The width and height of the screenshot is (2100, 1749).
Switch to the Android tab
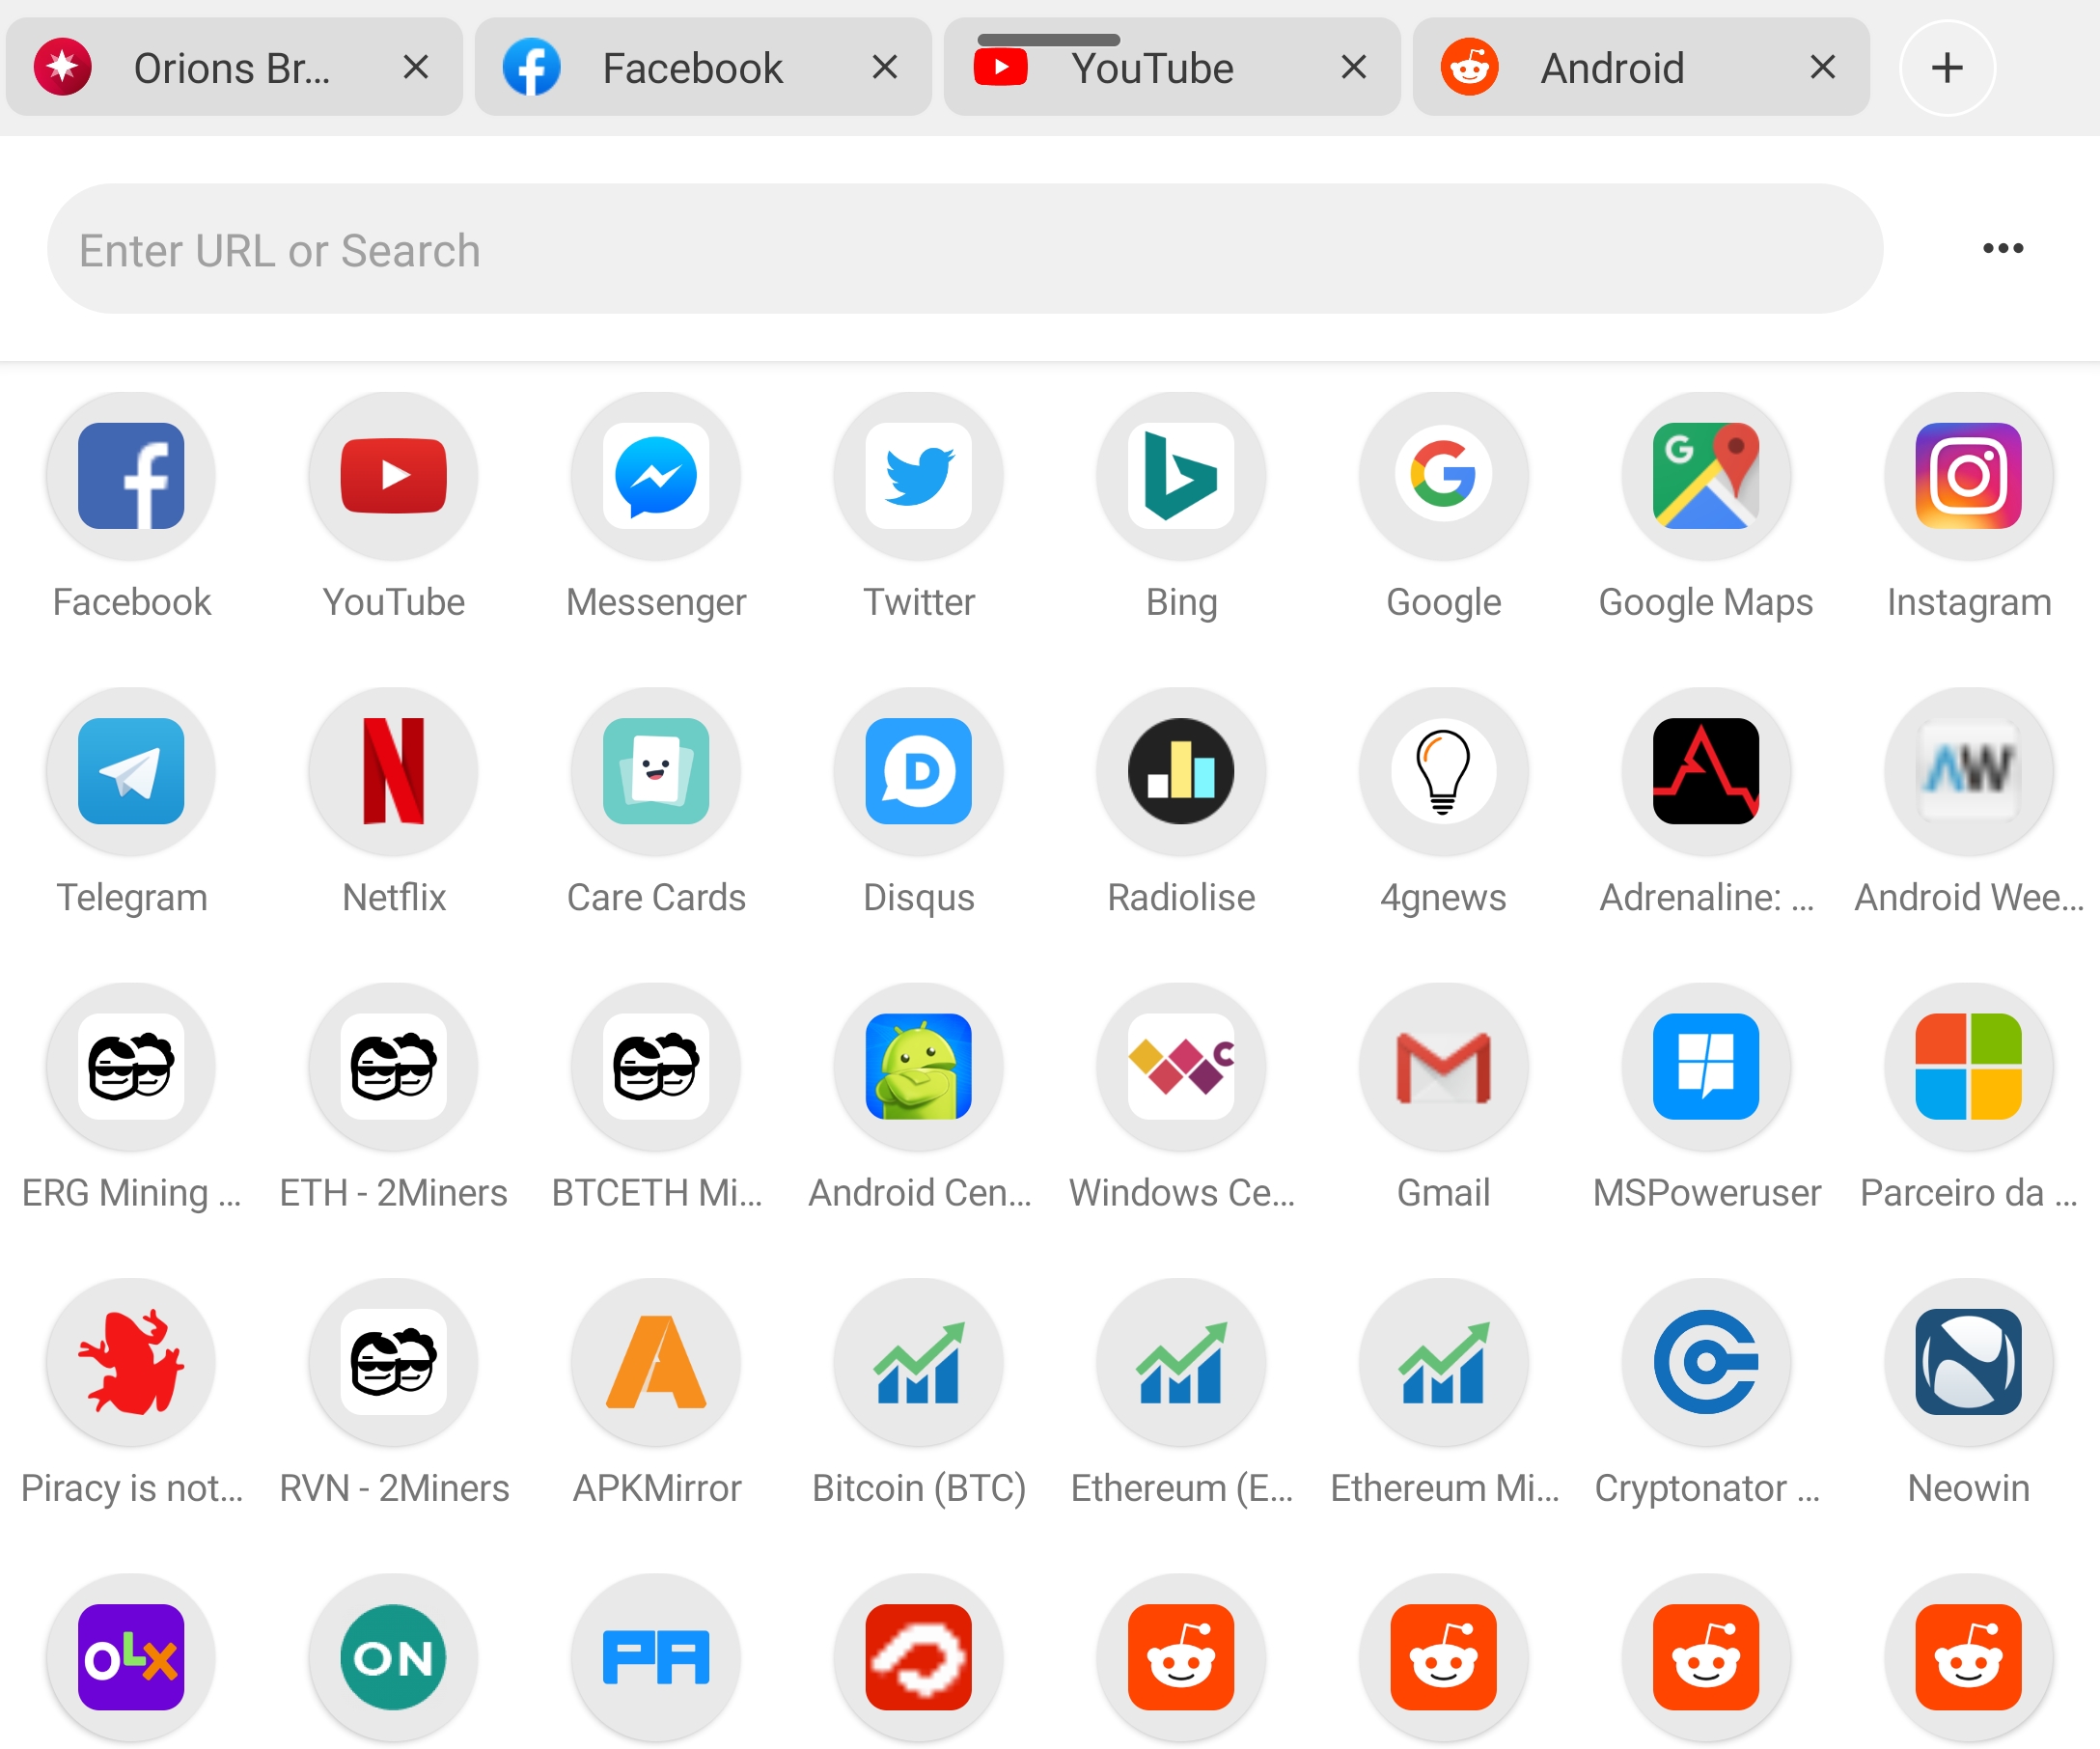(x=1640, y=67)
